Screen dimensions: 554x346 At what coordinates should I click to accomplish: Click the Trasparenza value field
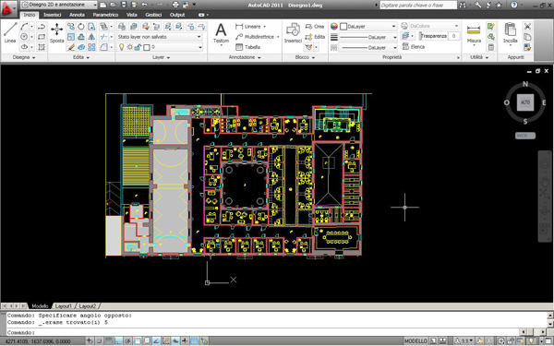click(x=454, y=36)
